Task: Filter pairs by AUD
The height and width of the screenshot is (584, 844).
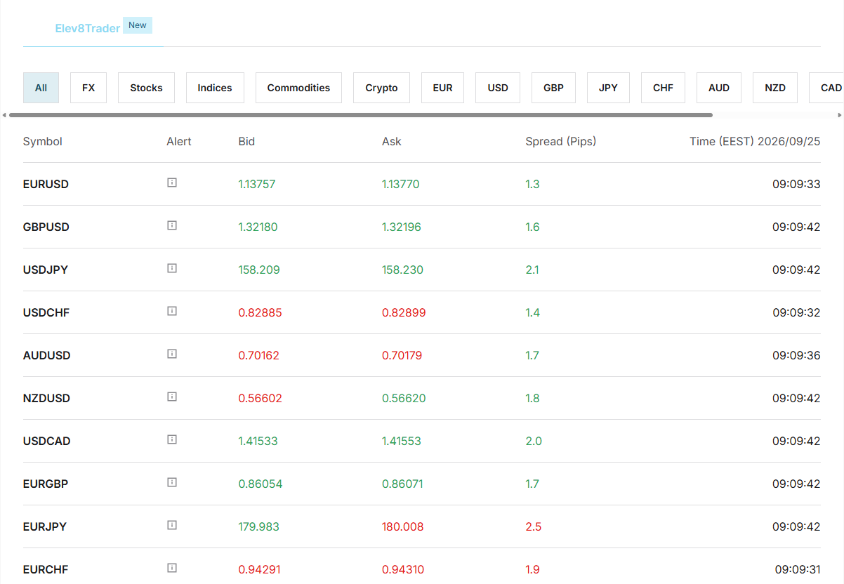Action: 719,88
